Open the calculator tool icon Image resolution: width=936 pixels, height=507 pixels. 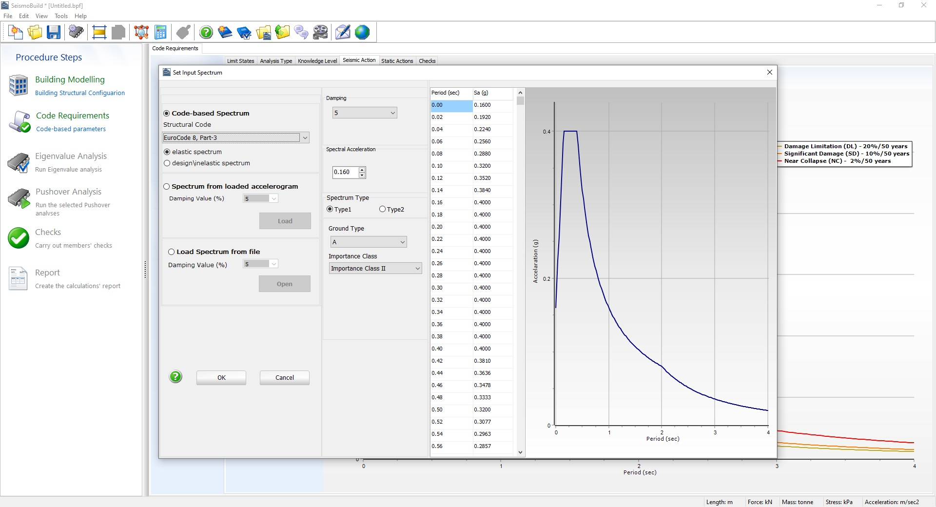pyautogui.click(x=160, y=33)
